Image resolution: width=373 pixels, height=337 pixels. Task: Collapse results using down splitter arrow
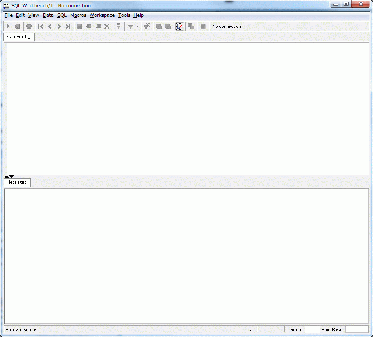(11, 176)
